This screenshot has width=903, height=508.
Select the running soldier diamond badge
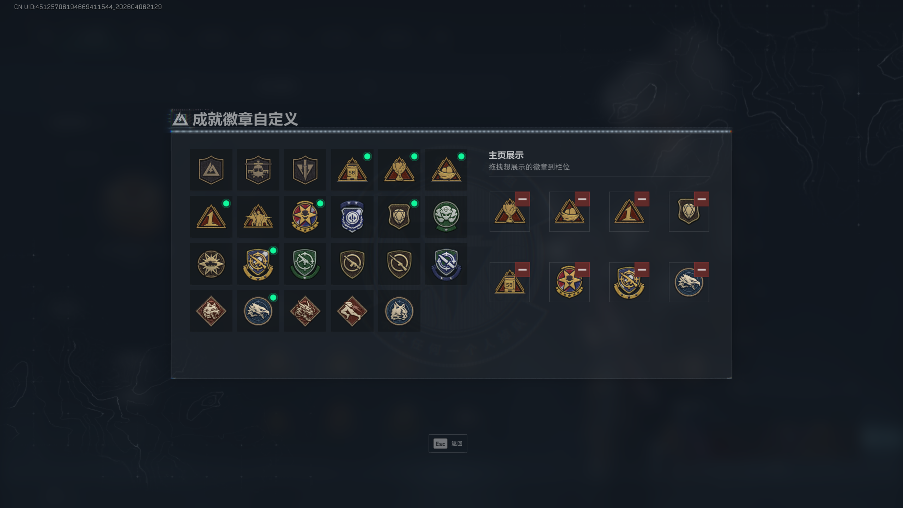point(352,311)
